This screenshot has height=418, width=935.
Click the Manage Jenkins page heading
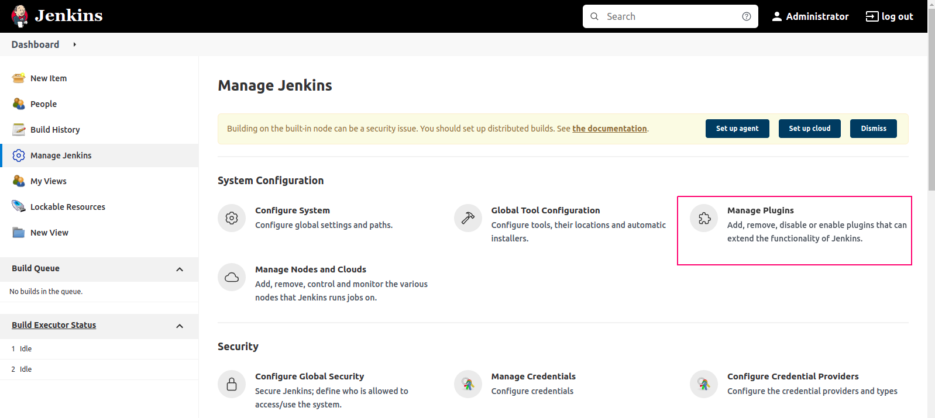click(x=275, y=85)
